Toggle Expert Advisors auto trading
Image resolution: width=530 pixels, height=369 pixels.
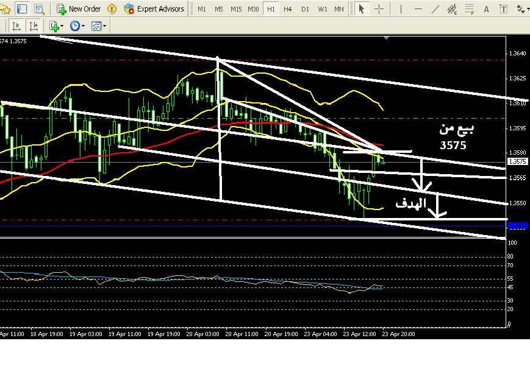click(x=154, y=9)
